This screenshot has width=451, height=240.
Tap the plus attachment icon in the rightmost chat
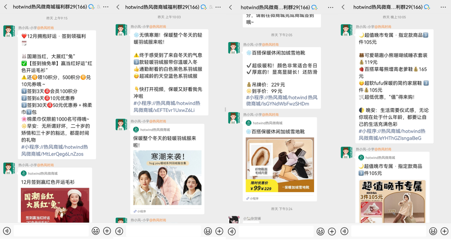[444, 231]
